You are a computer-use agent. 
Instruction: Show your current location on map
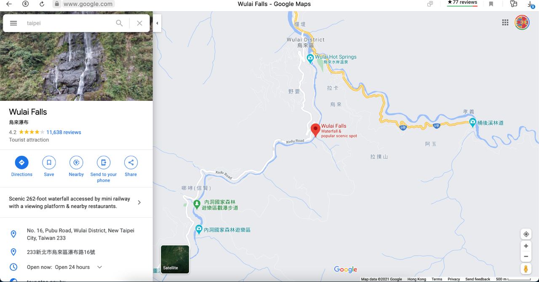point(526,234)
